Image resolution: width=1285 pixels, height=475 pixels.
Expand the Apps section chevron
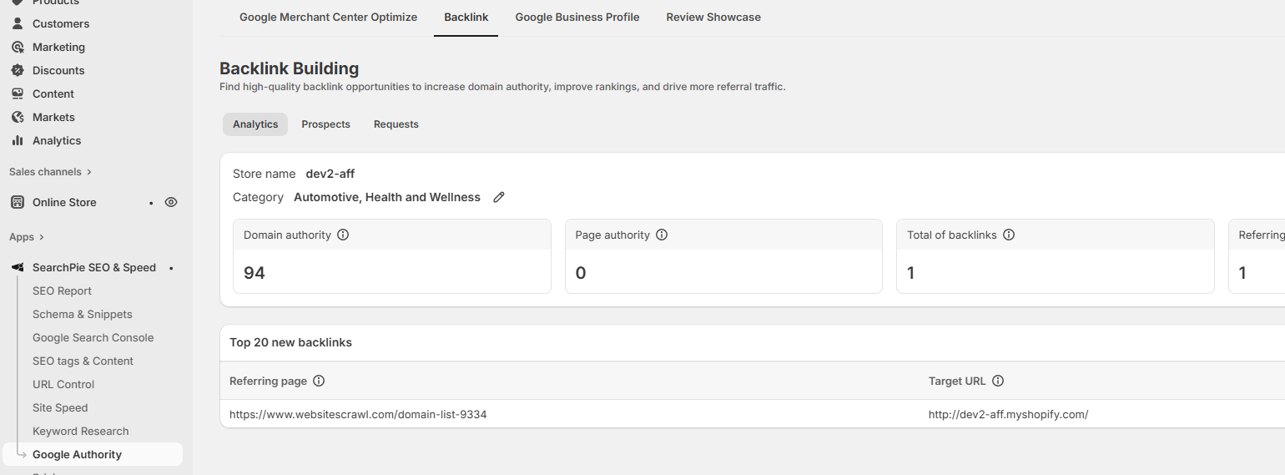pyautogui.click(x=41, y=237)
